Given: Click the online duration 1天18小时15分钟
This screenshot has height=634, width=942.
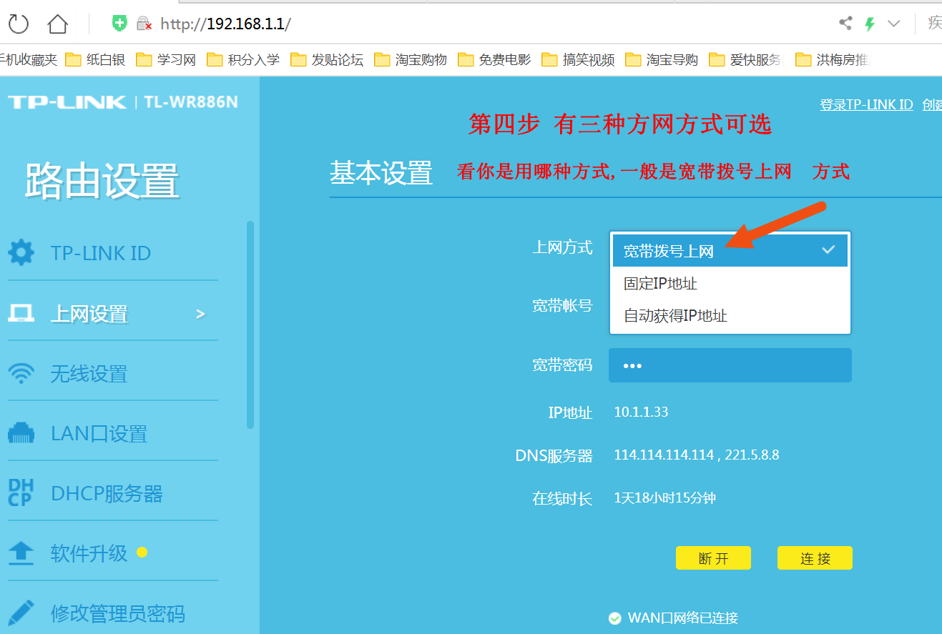Looking at the screenshot, I should 665,497.
